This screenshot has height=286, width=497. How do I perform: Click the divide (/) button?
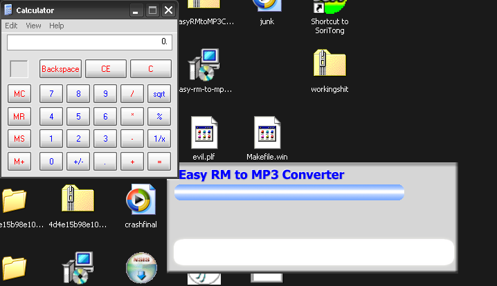coord(132,94)
